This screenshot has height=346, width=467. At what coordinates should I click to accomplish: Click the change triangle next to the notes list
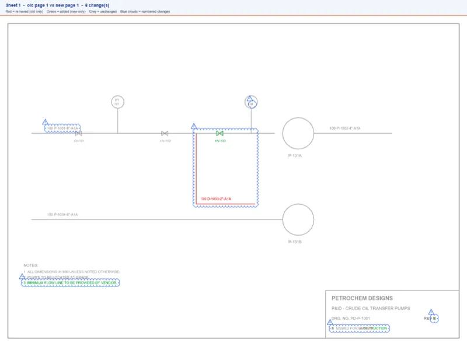tap(22, 277)
